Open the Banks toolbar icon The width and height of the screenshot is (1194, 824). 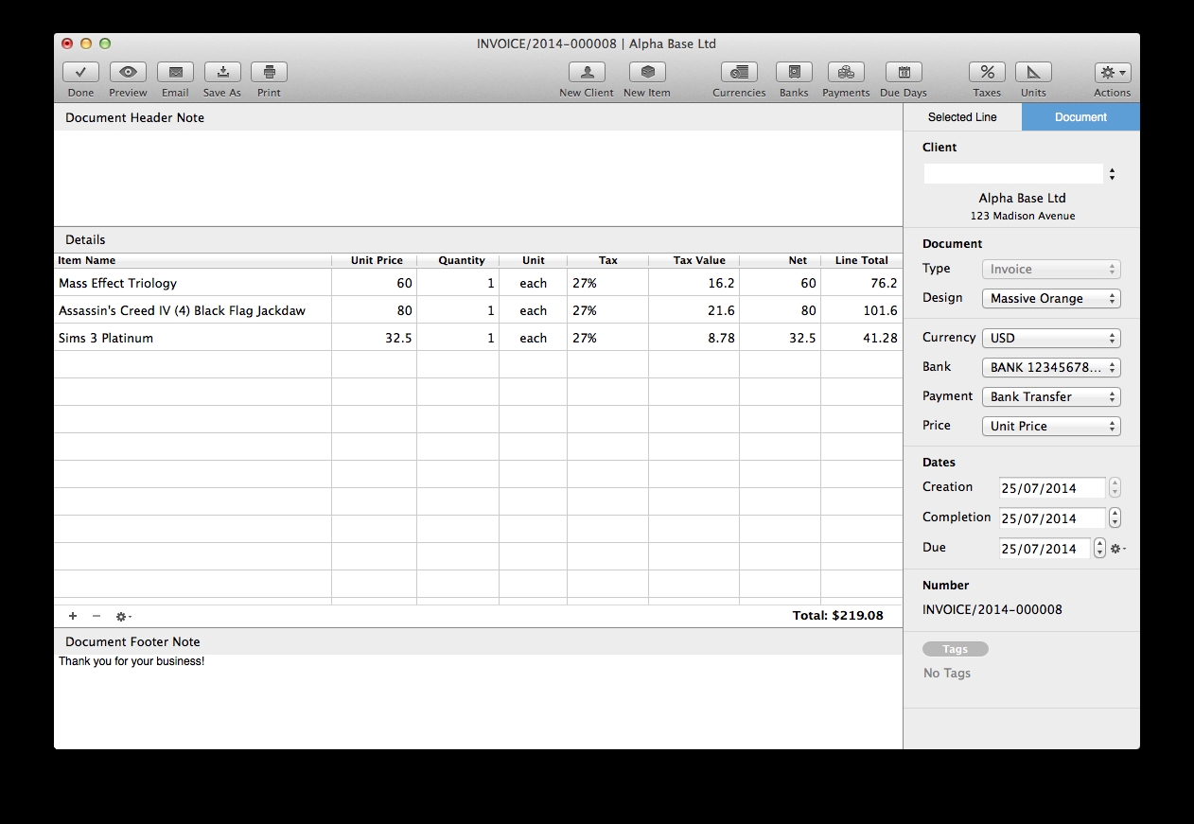(794, 72)
